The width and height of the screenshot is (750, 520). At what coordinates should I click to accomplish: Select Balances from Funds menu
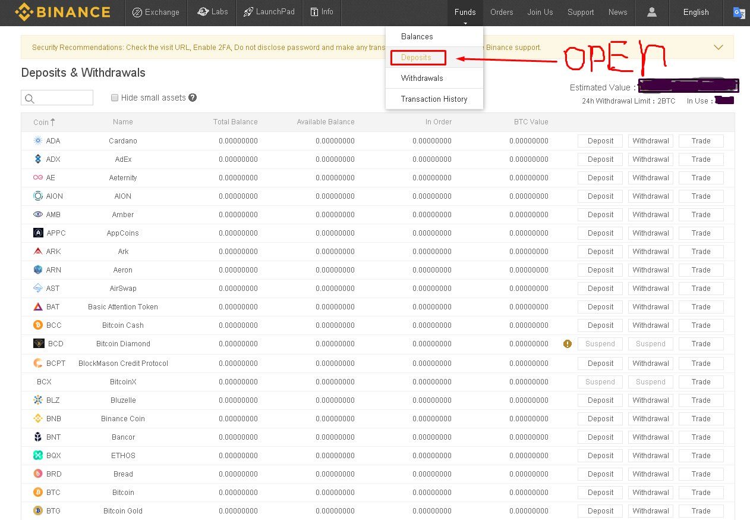tap(434, 37)
